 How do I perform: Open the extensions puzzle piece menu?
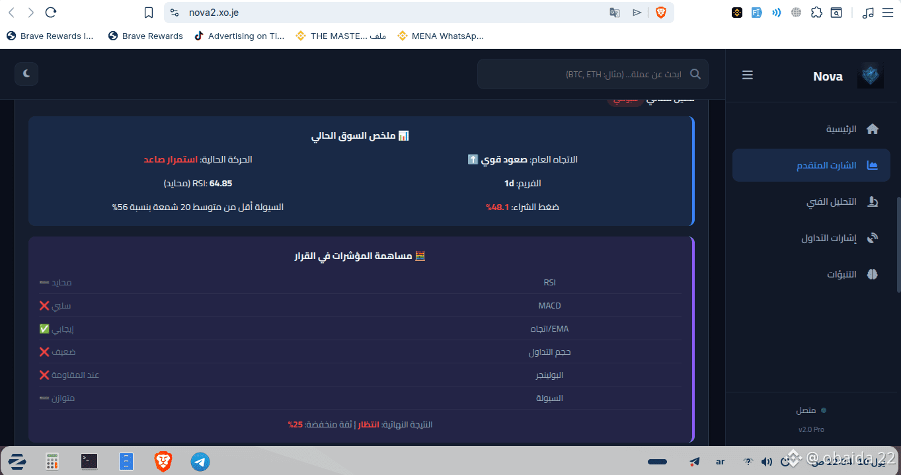816,12
